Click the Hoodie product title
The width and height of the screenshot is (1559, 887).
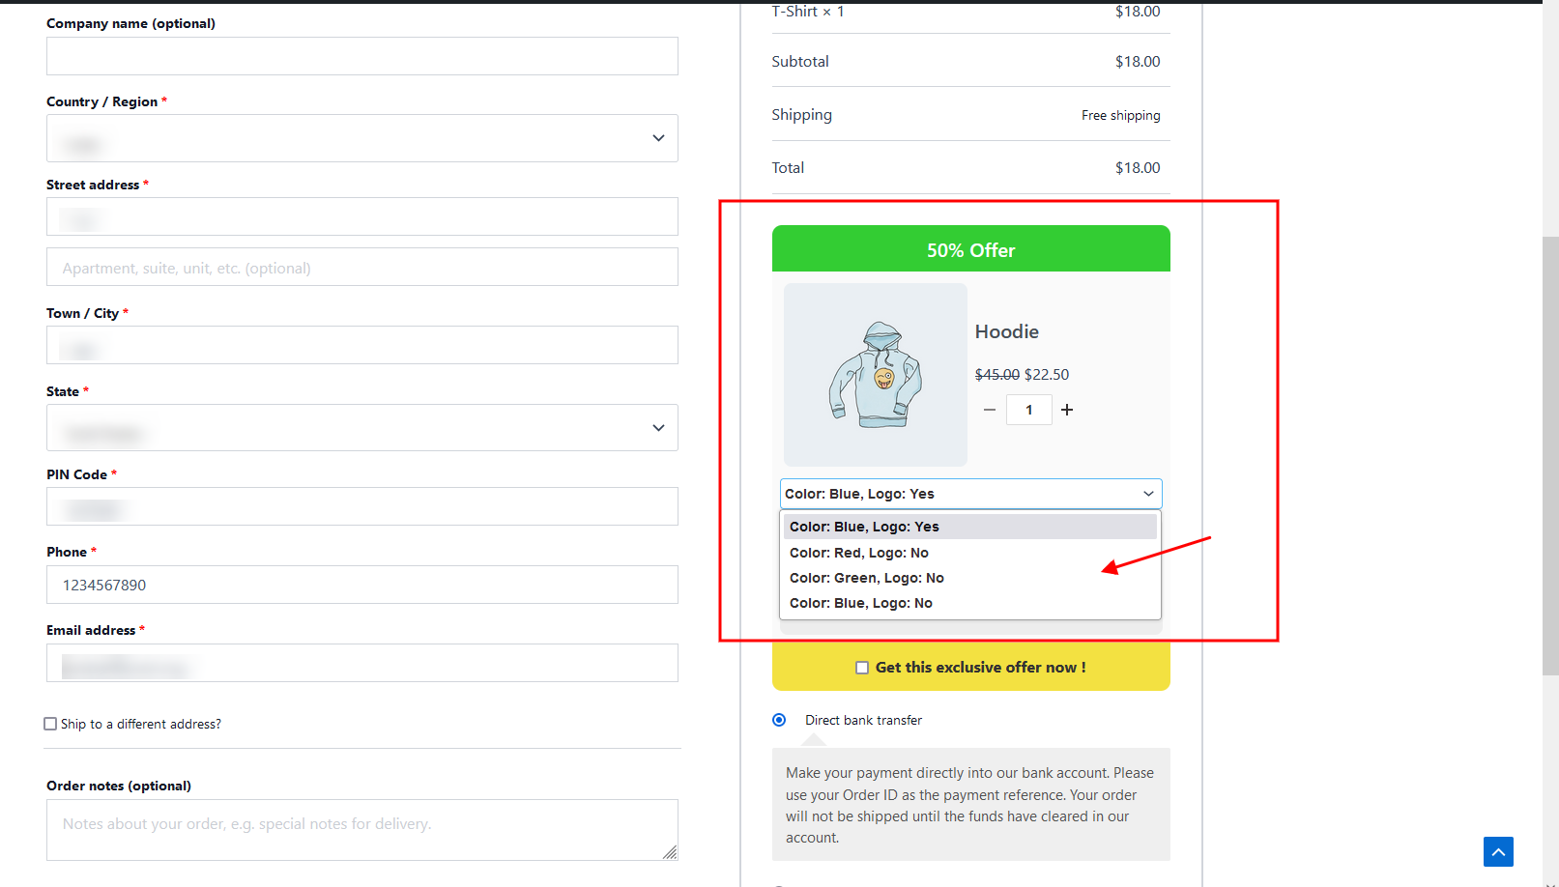pyautogui.click(x=1007, y=331)
